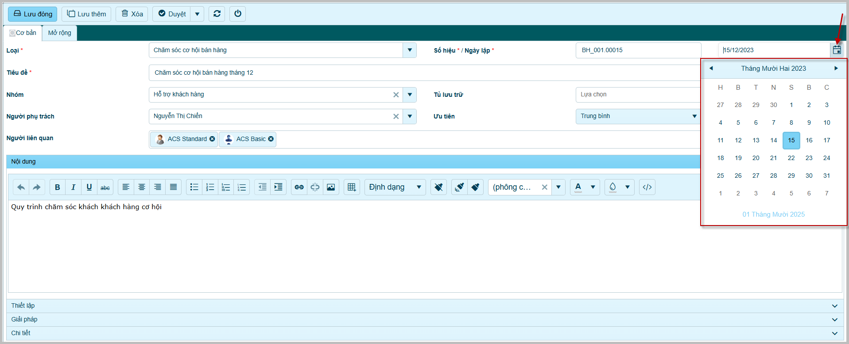Open the calendar picker icon
This screenshot has width=849, height=344.
[837, 50]
